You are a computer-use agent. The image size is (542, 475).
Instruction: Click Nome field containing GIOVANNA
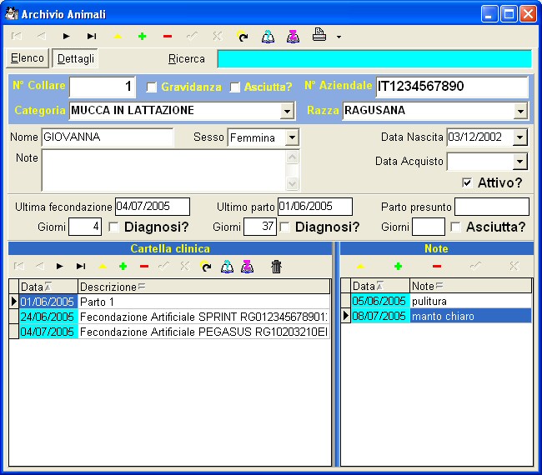click(x=108, y=137)
